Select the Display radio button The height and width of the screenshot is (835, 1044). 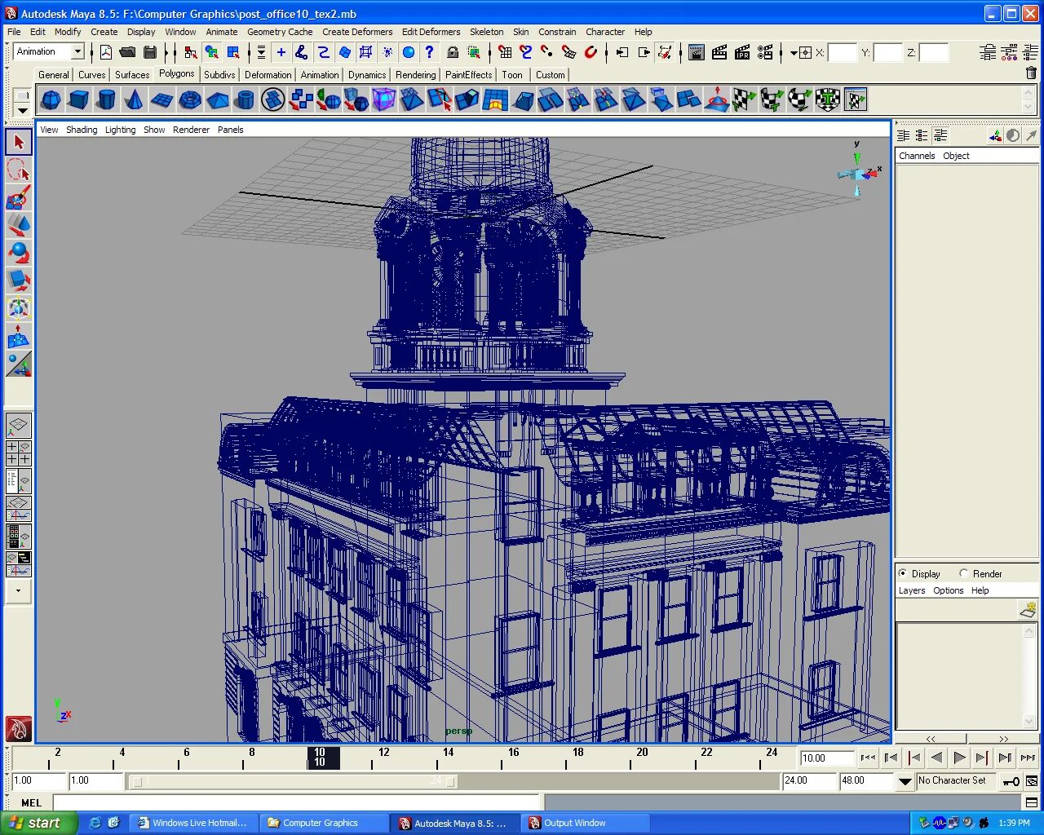[903, 573]
